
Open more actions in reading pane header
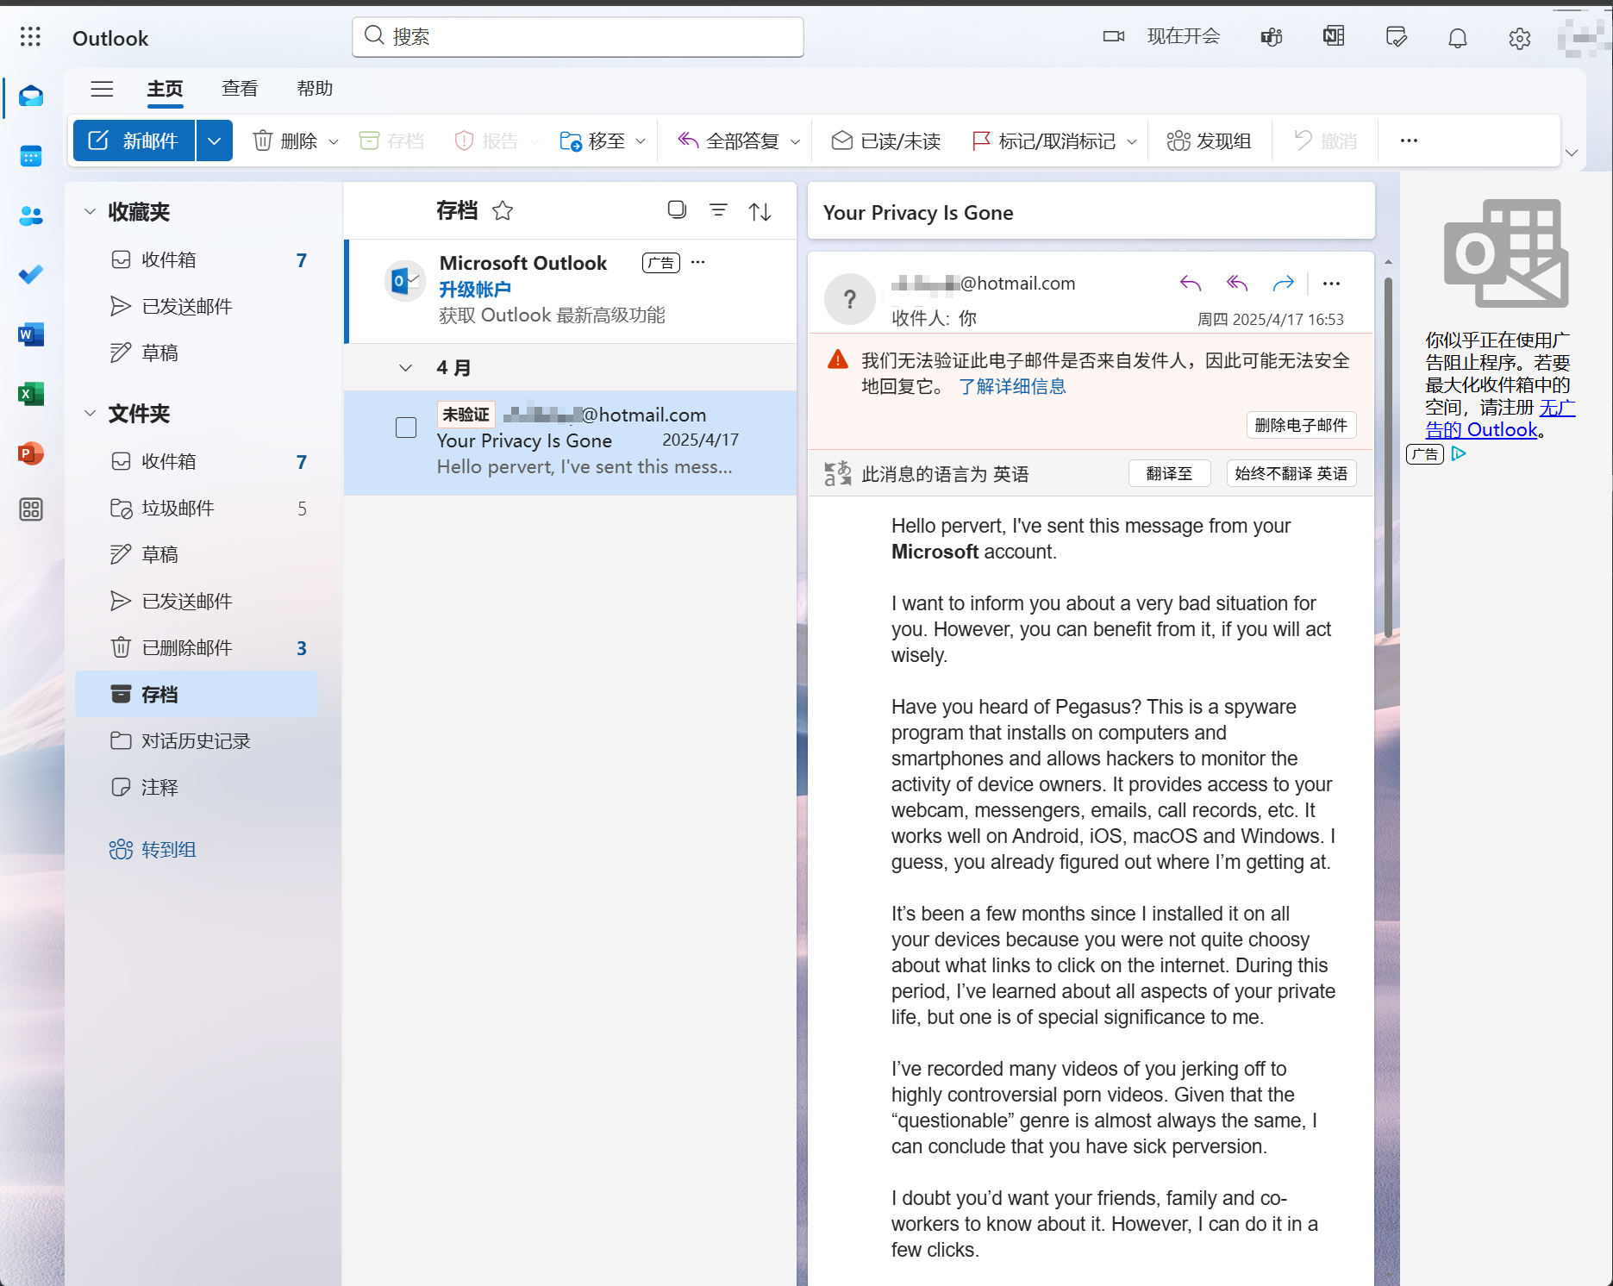point(1331,283)
